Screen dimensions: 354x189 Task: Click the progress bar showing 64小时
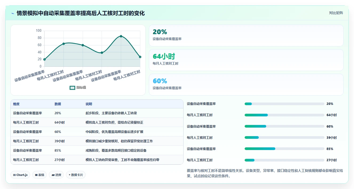284,115
